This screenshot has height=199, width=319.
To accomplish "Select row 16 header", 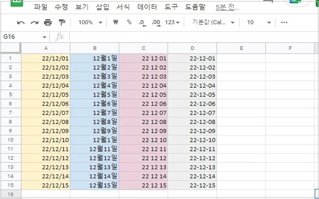I will [x=10, y=195].
